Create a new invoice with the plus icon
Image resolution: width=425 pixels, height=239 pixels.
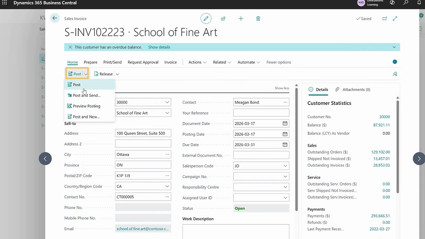click(241, 18)
